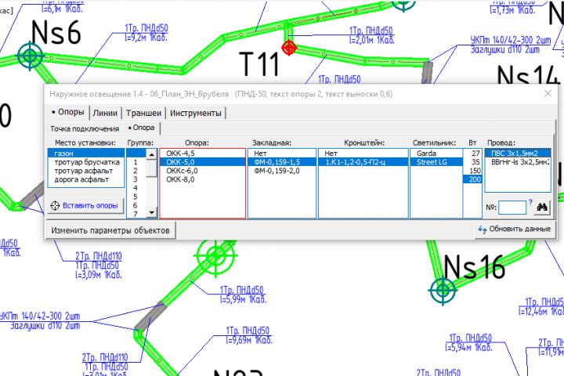Open the Линии tab
This screenshot has width=564, height=376.
point(105,113)
